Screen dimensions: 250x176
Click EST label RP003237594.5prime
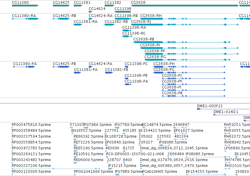(x=31, y=136)
